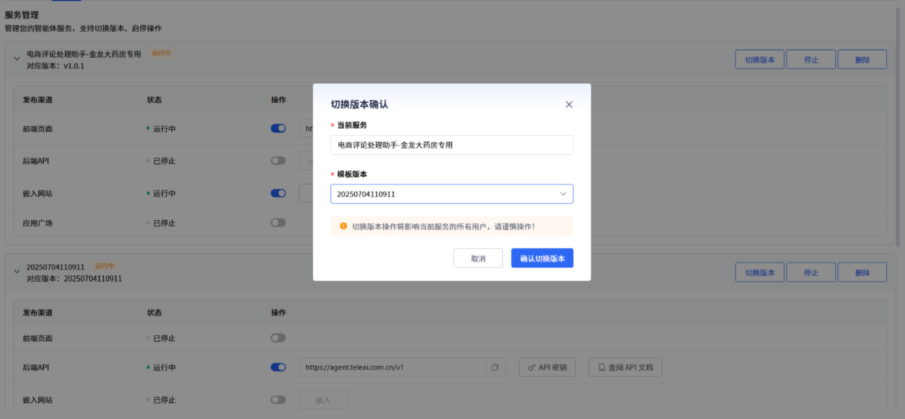This screenshot has height=419, width=905.
Task: Click the orange warning icon in the notice
Action: coord(343,226)
